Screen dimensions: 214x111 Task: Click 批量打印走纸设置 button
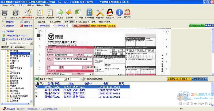coord(98,26)
